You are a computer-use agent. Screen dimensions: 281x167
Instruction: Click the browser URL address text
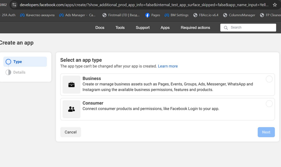[x=144, y=5]
